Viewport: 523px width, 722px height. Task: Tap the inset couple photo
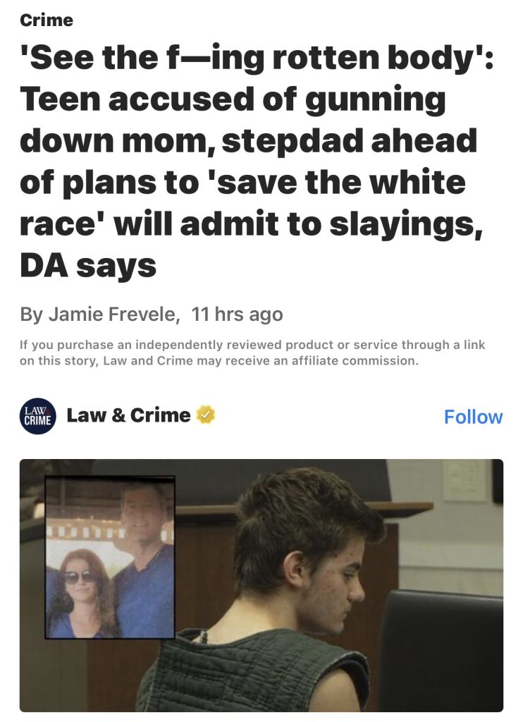(x=109, y=558)
